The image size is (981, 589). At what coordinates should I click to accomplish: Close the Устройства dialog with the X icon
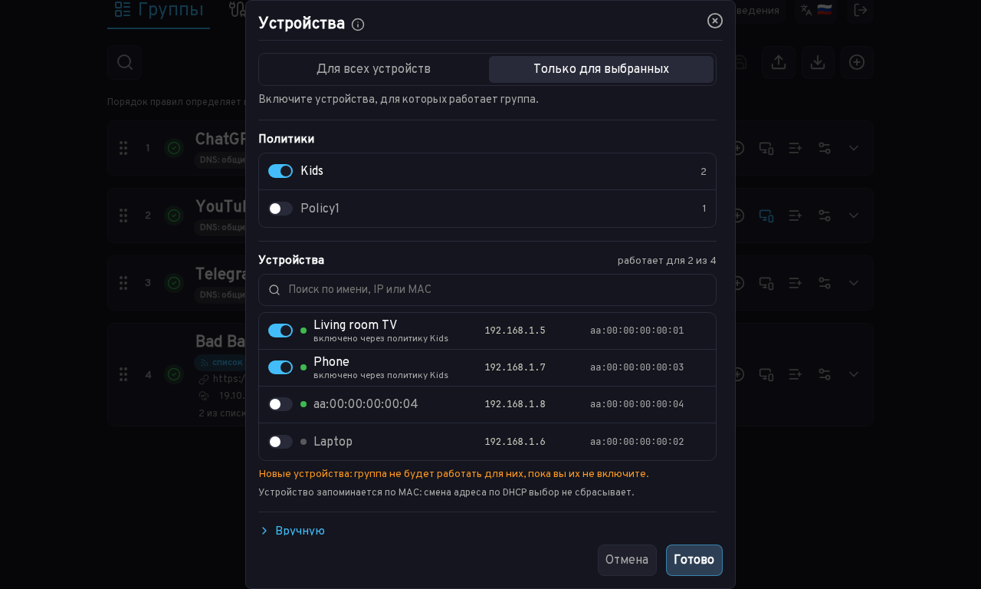[715, 21]
